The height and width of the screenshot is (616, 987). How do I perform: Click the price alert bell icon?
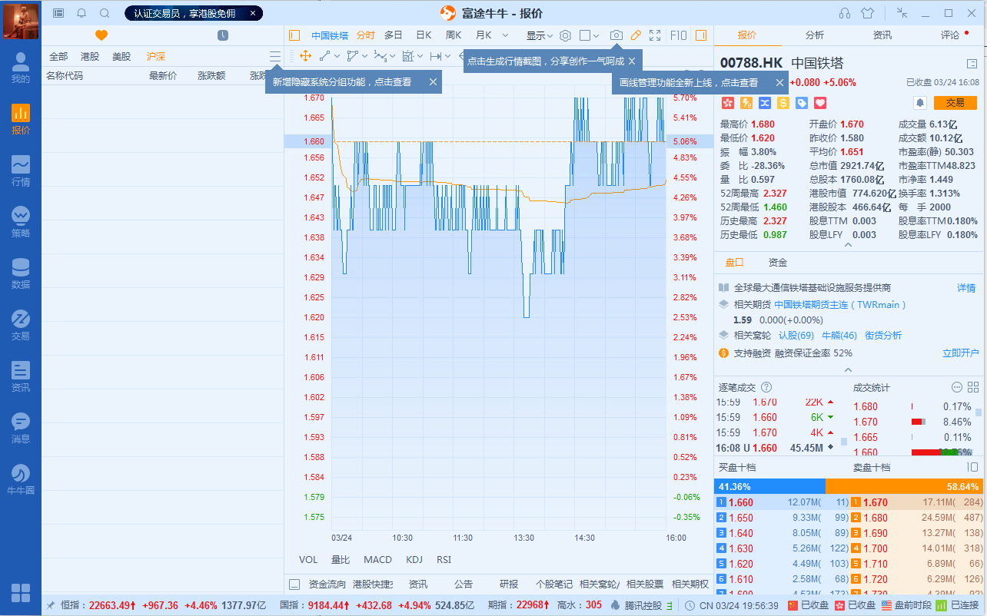click(x=919, y=102)
